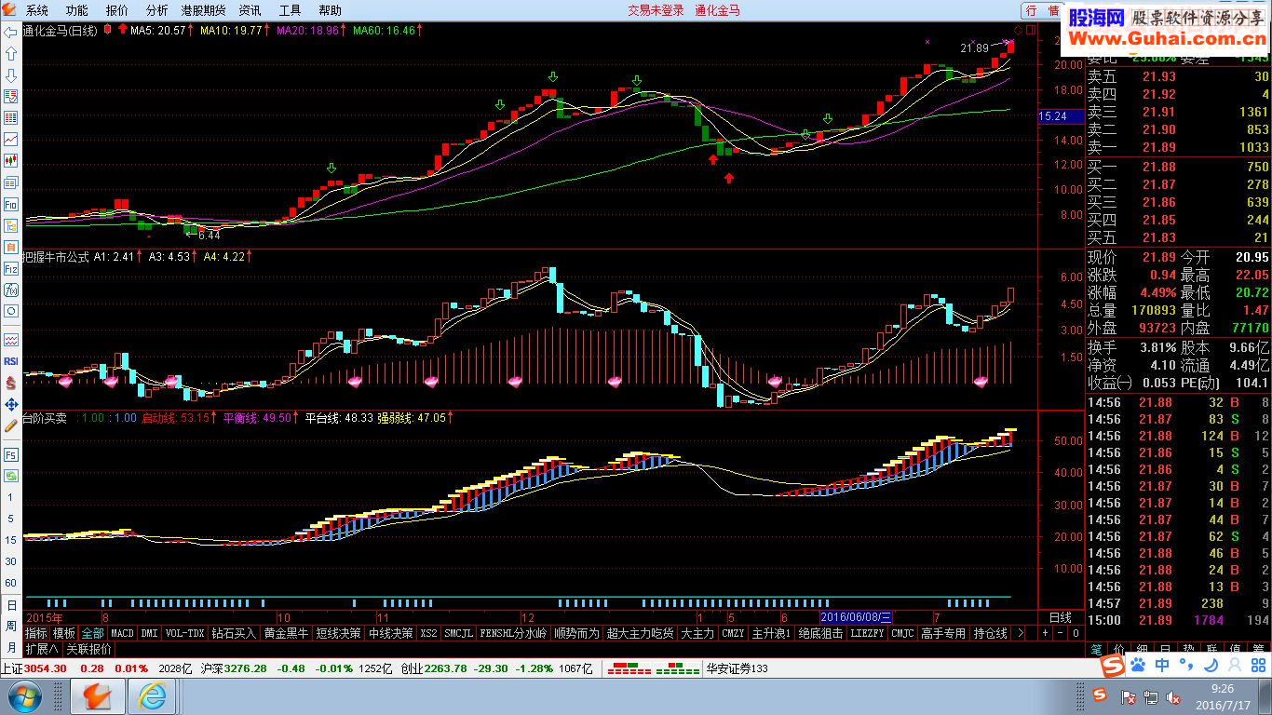Click the 全部 filter tab
Image resolution: width=1272 pixels, height=715 pixels.
[92, 633]
